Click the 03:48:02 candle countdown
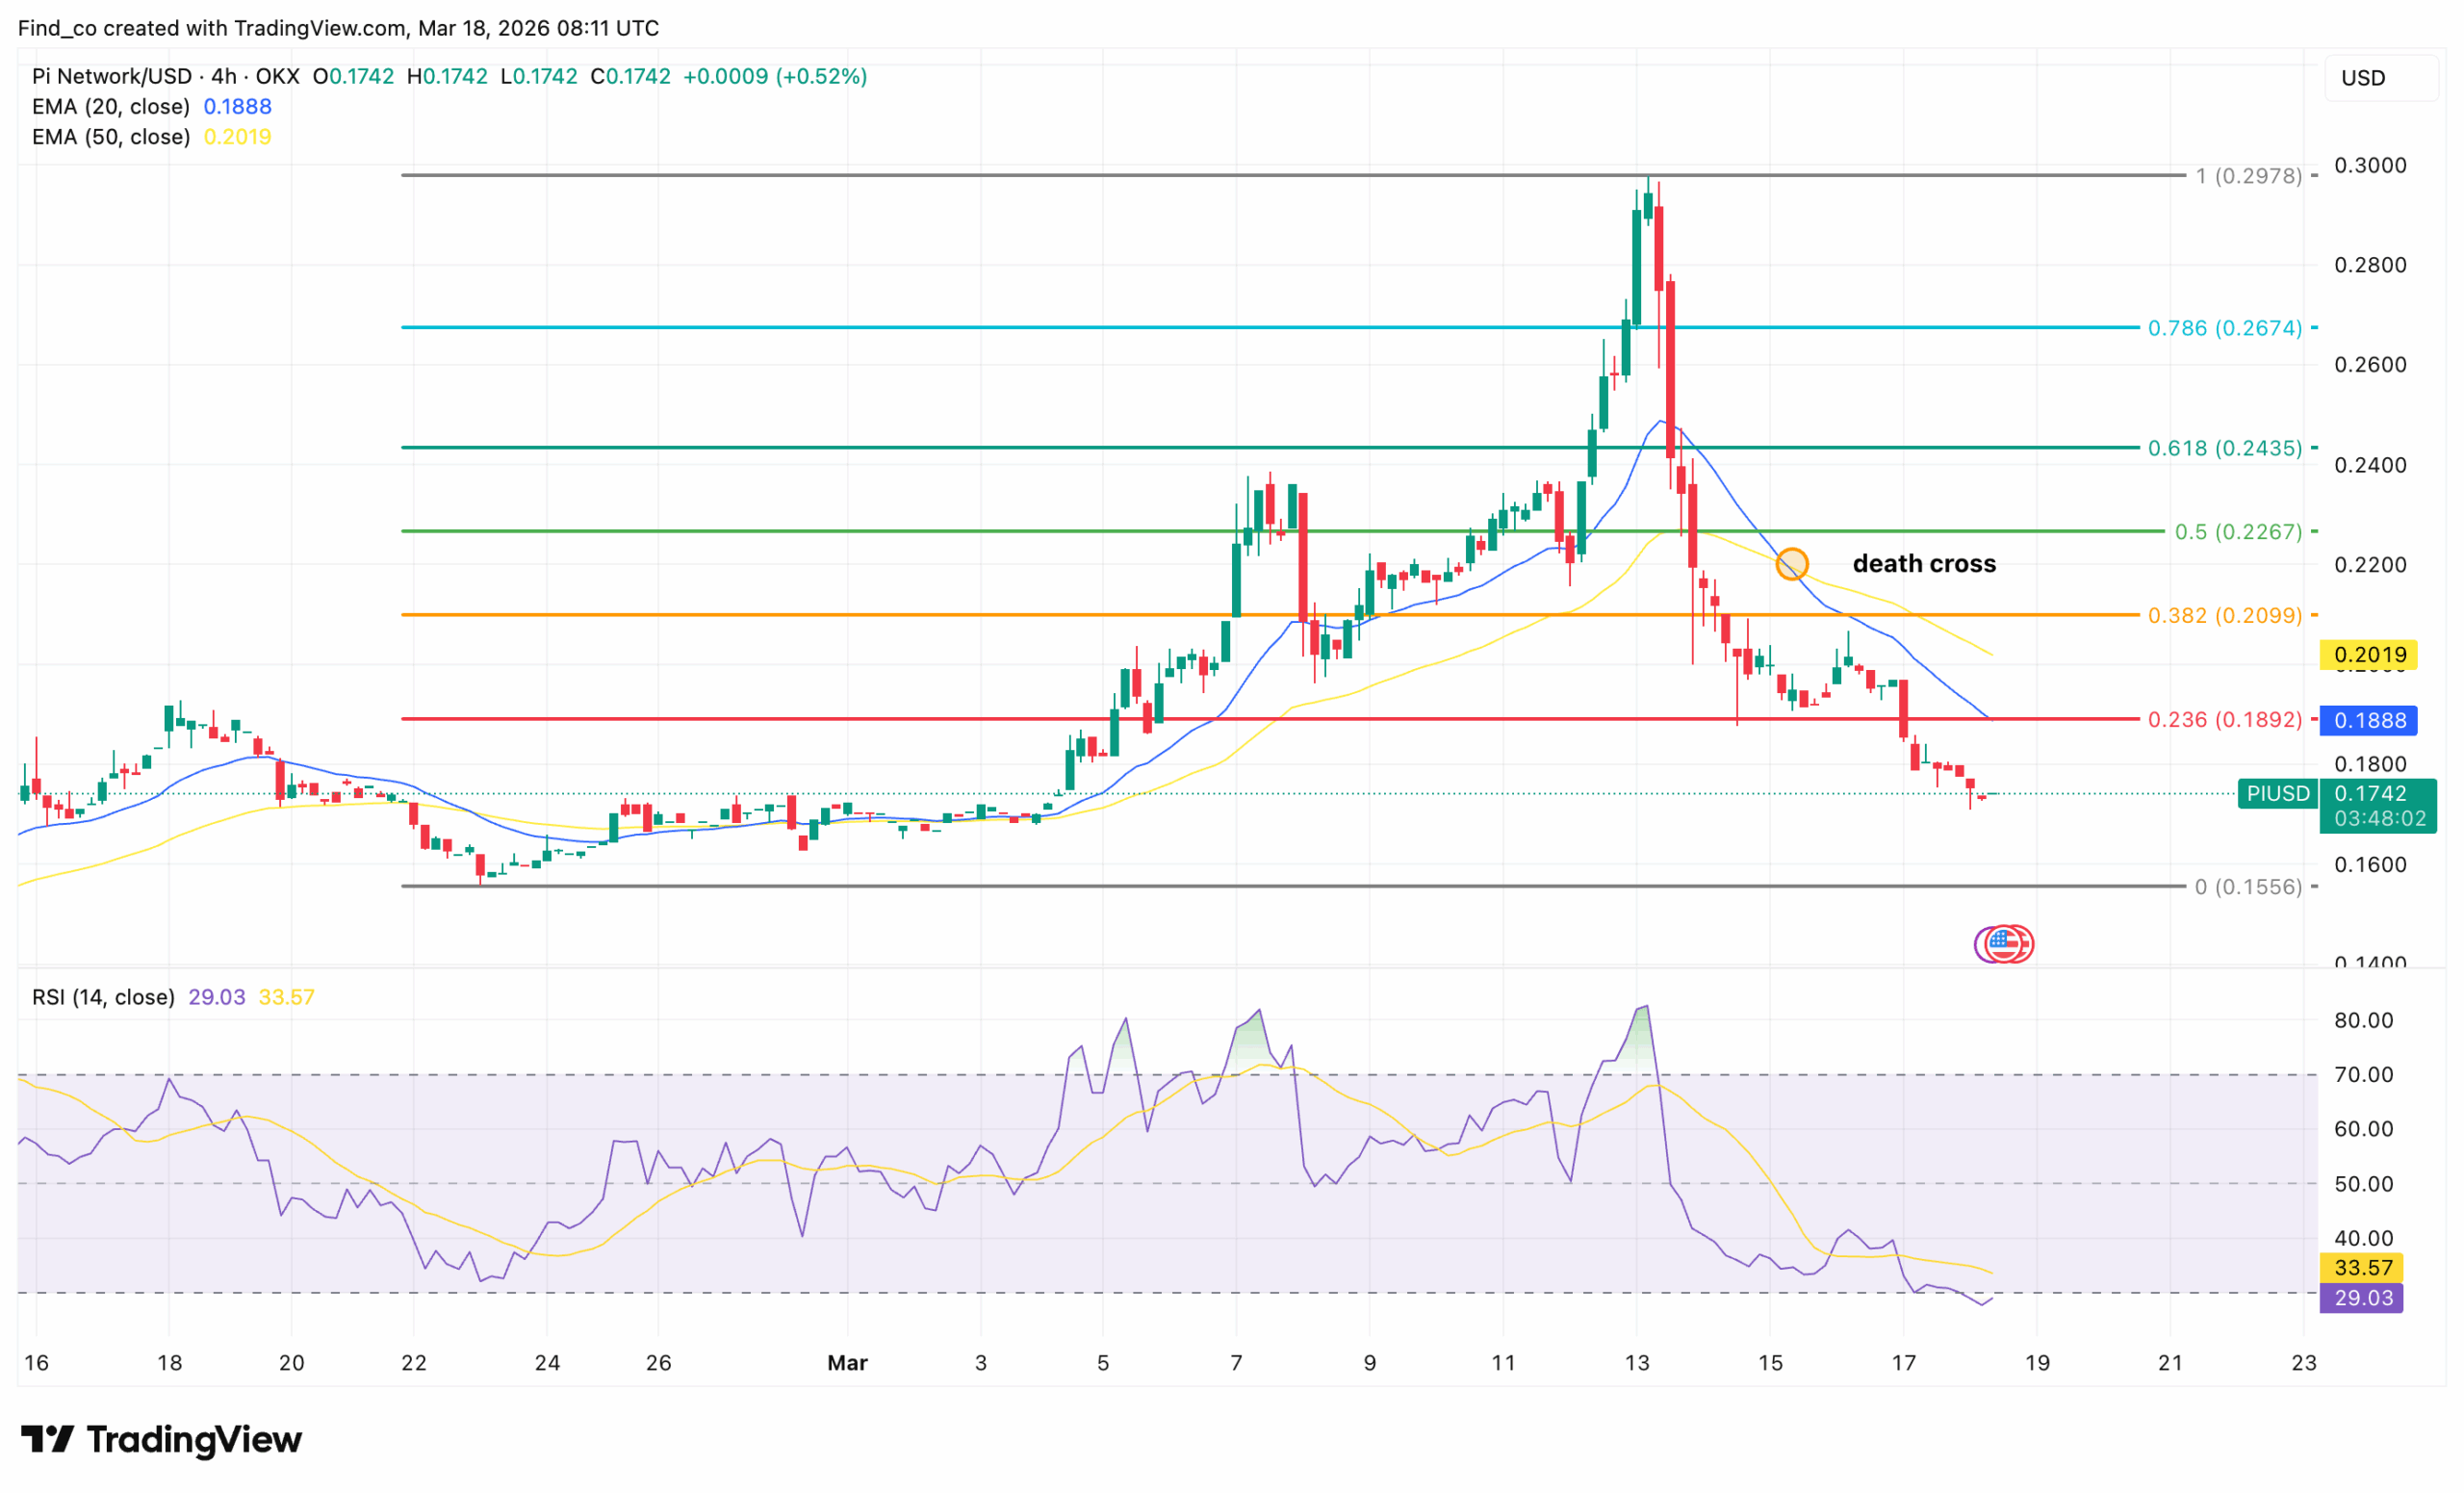Image resolution: width=2464 pixels, height=1493 pixels. click(2380, 818)
